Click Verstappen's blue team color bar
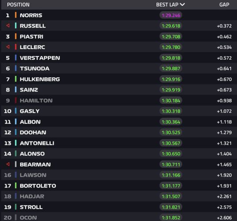Viewport: 237px width, 221px height. click(x=16, y=58)
